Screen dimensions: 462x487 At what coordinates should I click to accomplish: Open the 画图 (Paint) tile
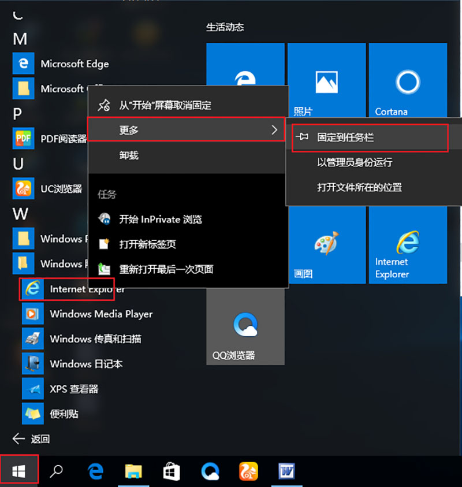coord(326,246)
